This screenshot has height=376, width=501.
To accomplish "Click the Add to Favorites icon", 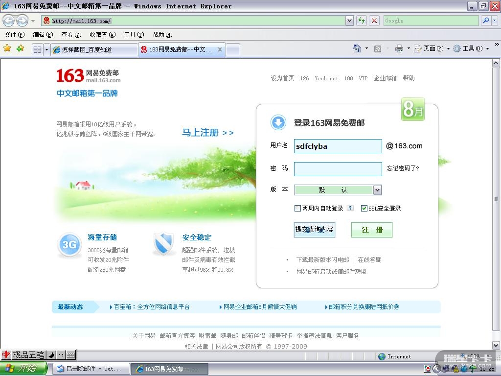I will pos(21,48).
